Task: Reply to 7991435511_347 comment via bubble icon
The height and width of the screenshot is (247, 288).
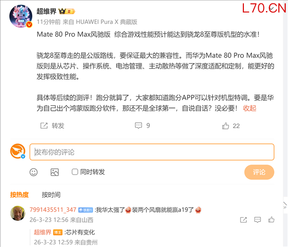Action: tap(257, 220)
